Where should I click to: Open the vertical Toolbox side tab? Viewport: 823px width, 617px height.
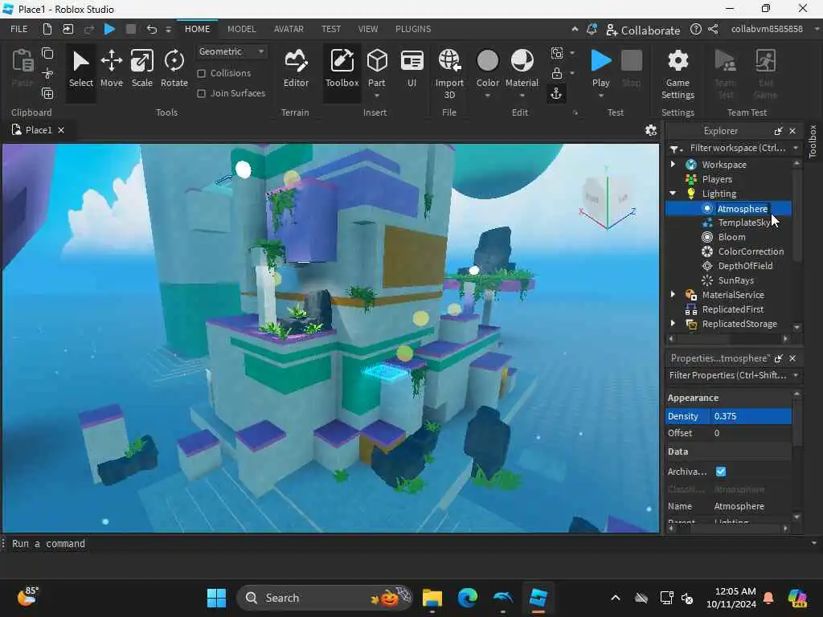tap(813, 141)
